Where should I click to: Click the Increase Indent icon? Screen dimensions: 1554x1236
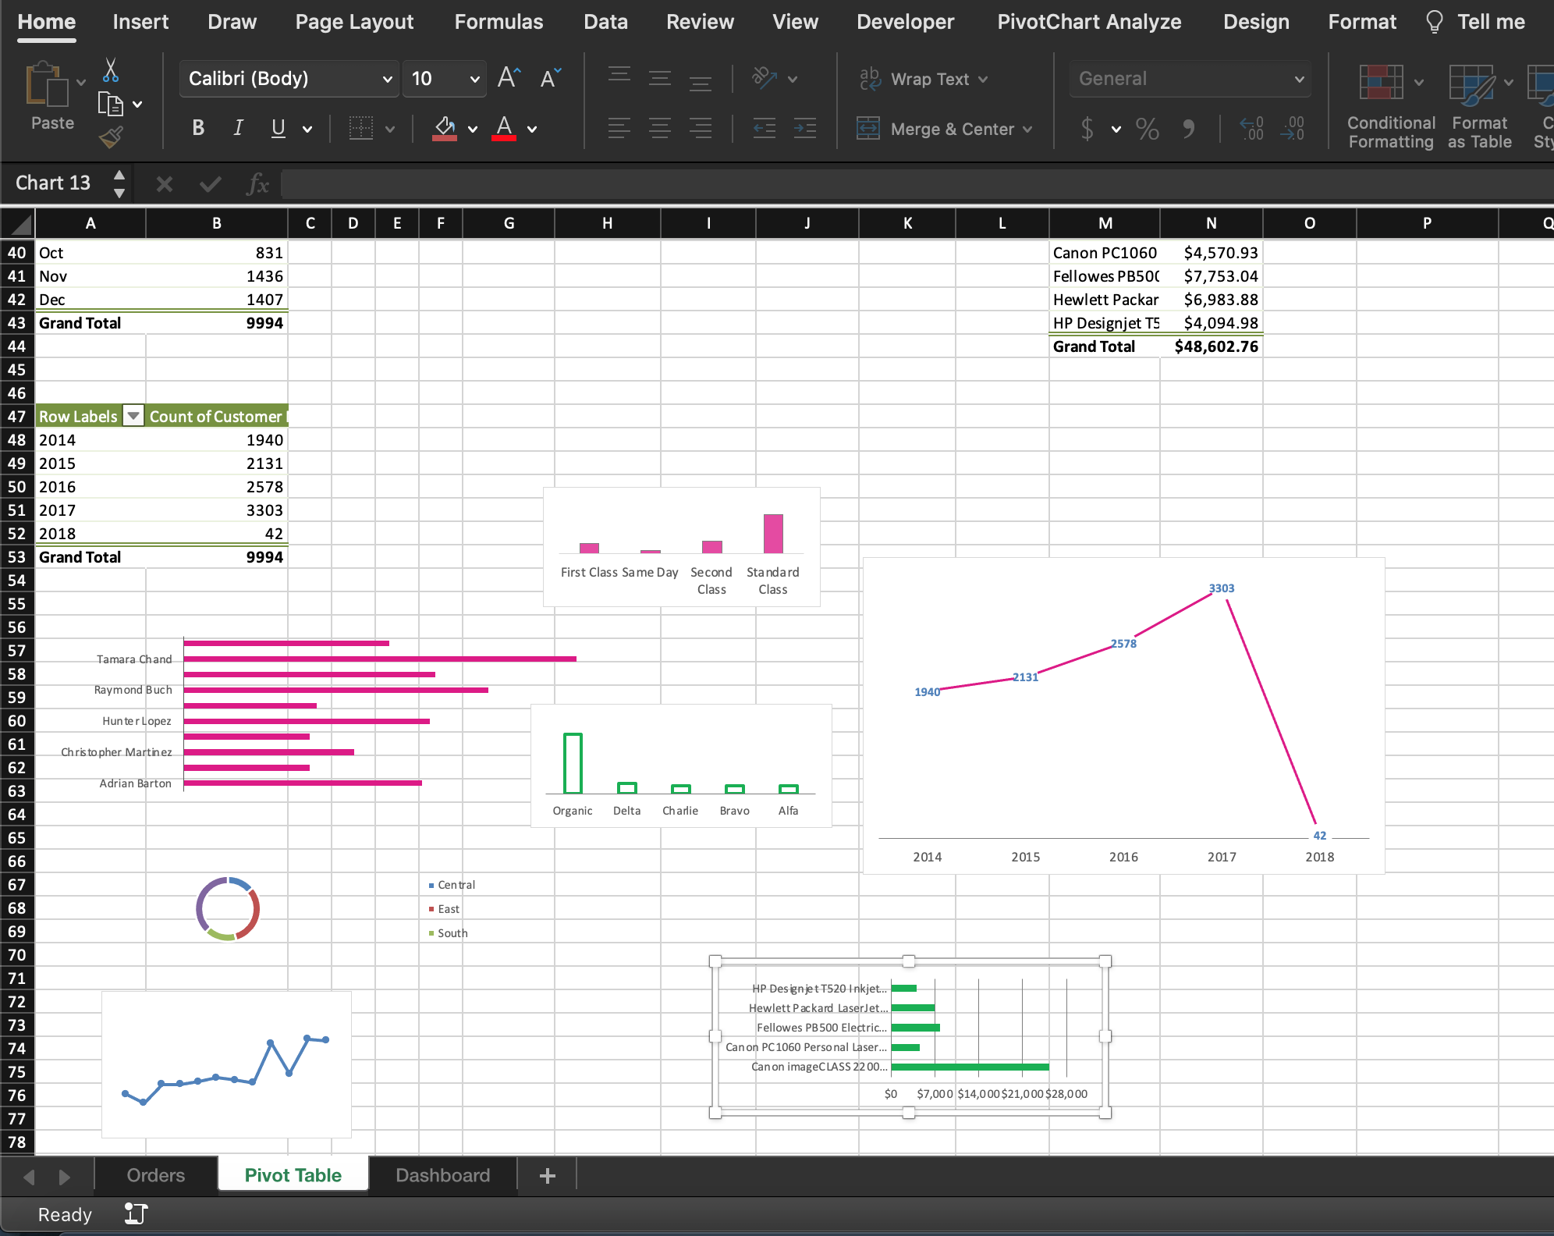[x=804, y=129]
